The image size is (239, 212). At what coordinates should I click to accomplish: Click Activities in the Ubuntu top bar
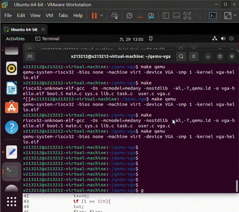(x=15, y=39)
